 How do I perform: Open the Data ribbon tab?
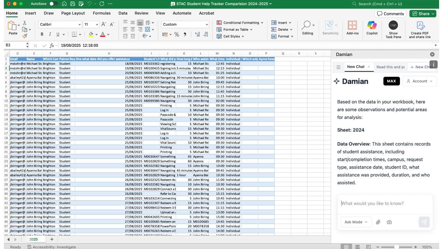click(123, 13)
